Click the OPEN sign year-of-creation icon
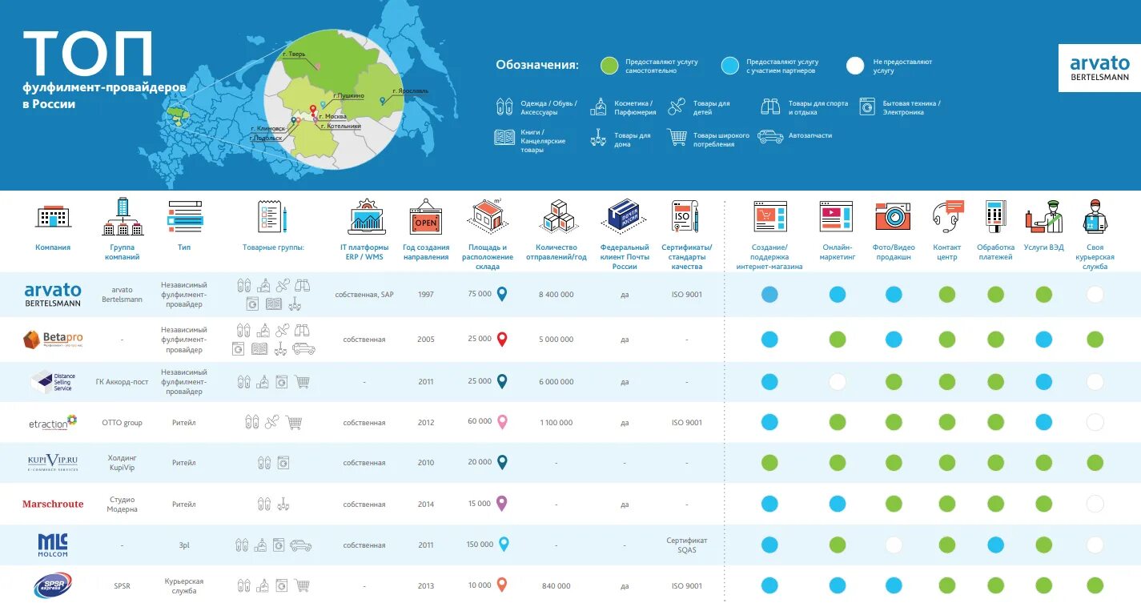The width and height of the screenshot is (1141, 603). pyautogui.click(x=426, y=218)
